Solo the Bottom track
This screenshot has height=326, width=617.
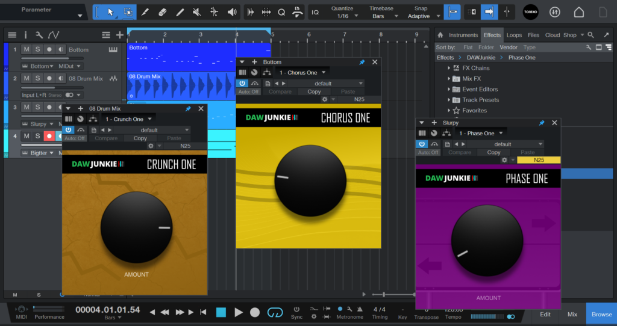coord(37,49)
